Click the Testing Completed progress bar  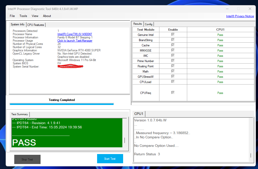pyautogui.click(x=62, y=104)
